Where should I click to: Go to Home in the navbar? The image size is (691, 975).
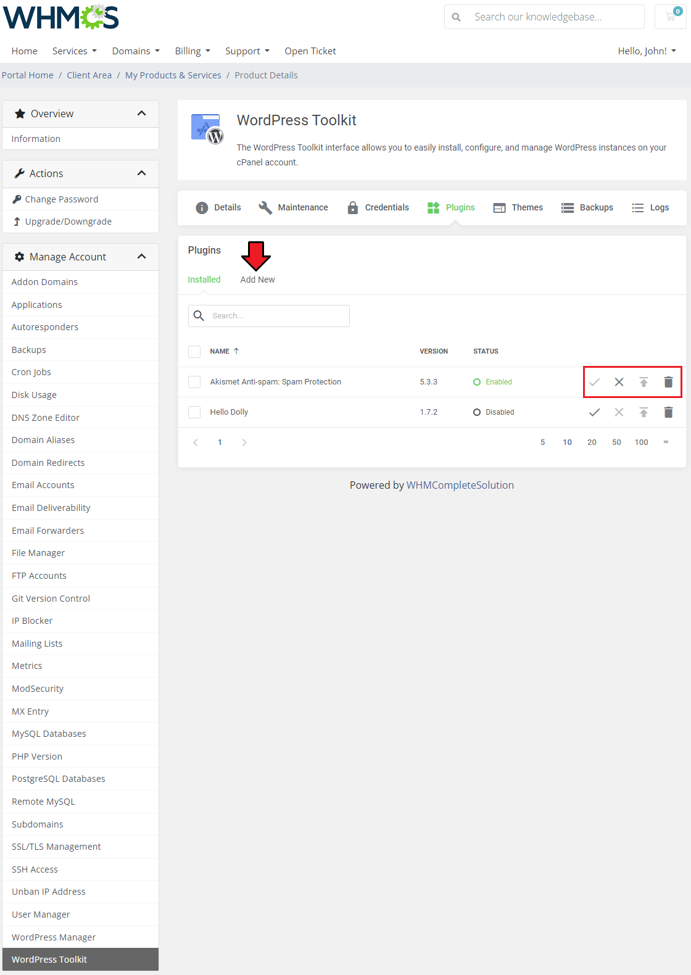(x=25, y=51)
